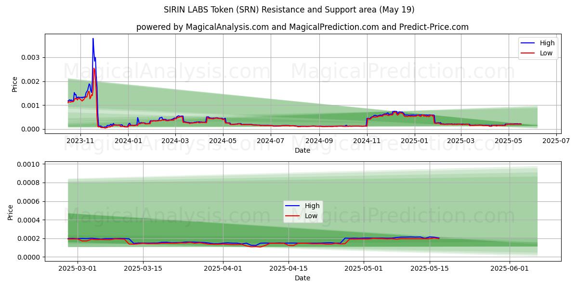Click the top chart '2025-01' date label
This screenshot has height=289, width=578.
tap(415, 141)
